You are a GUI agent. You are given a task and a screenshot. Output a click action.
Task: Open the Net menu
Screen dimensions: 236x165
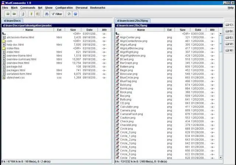(40, 8)
